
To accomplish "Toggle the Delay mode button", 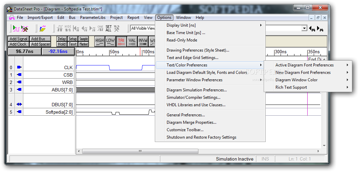I will (x=62, y=39).
